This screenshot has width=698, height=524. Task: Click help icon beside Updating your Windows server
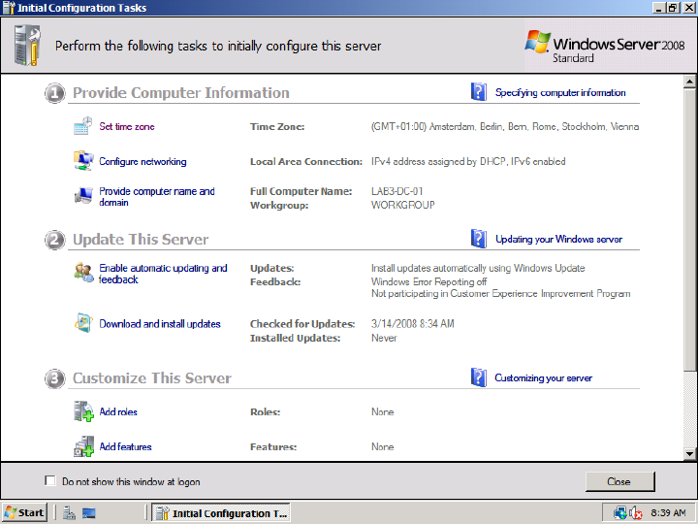[479, 239]
